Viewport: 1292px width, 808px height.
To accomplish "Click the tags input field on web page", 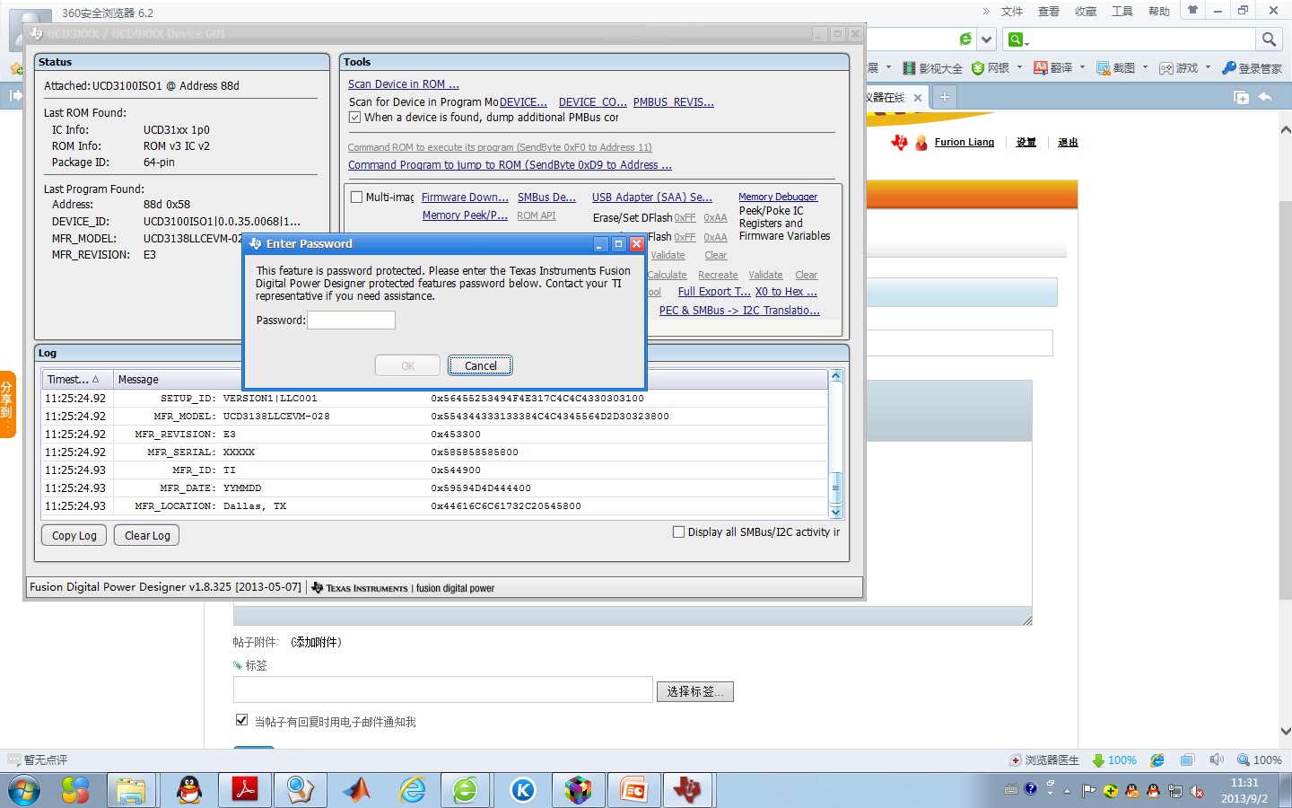I will (x=443, y=689).
